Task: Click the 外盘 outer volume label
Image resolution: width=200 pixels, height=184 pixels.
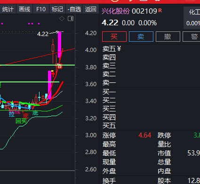Action: pyautogui.click(x=109, y=171)
